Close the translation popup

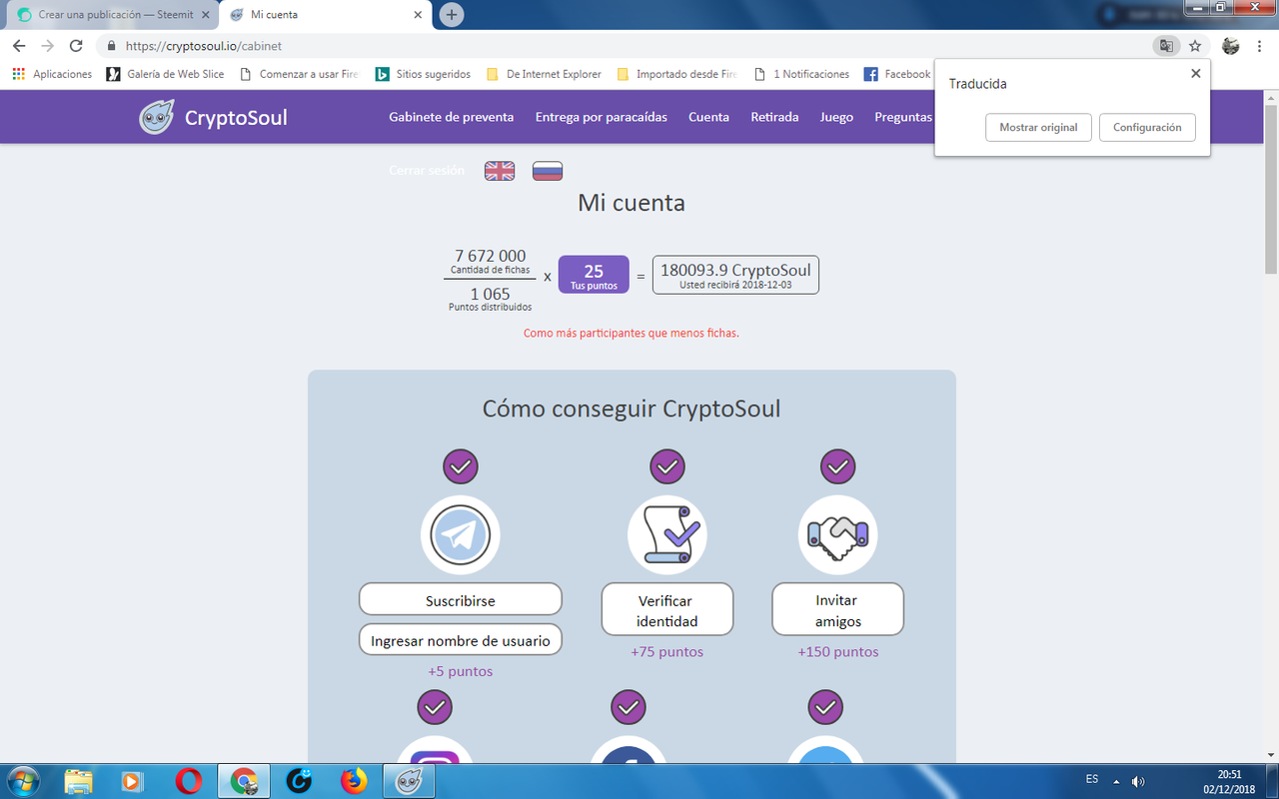coord(1196,73)
